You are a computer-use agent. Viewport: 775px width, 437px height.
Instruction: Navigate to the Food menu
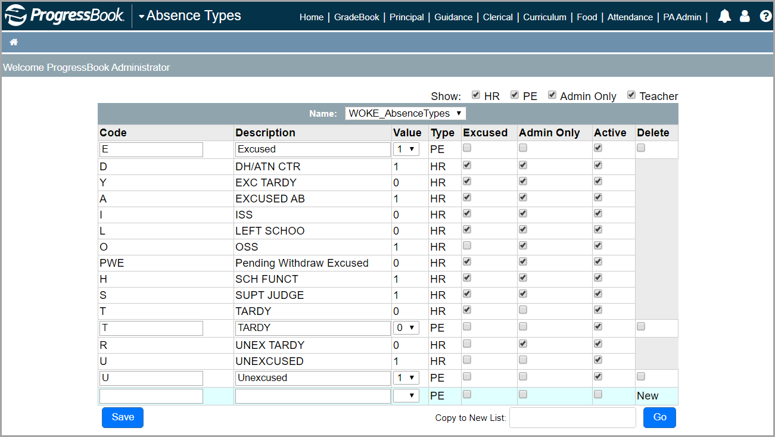click(x=587, y=17)
